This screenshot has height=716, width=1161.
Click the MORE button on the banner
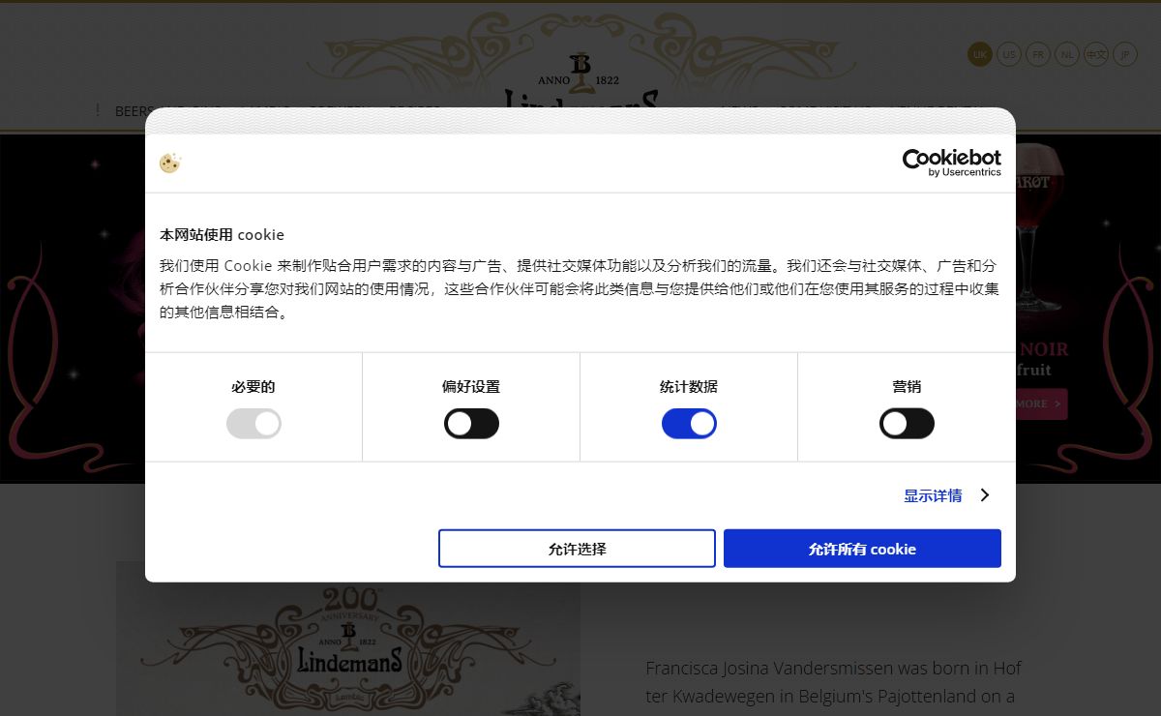[1041, 403]
